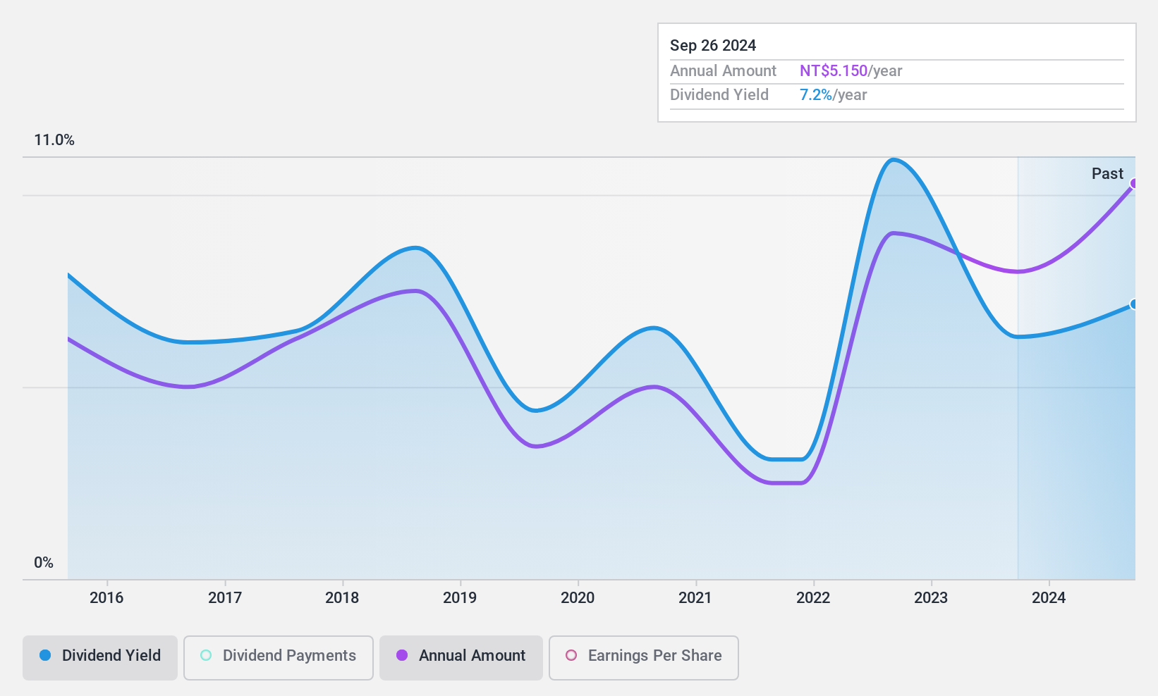Toggle the Dividend Payments series button
The width and height of the screenshot is (1158, 696).
pos(279,658)
